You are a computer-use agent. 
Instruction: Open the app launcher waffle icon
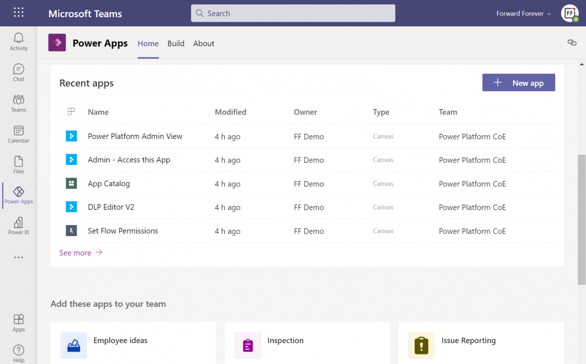(18, 13)
